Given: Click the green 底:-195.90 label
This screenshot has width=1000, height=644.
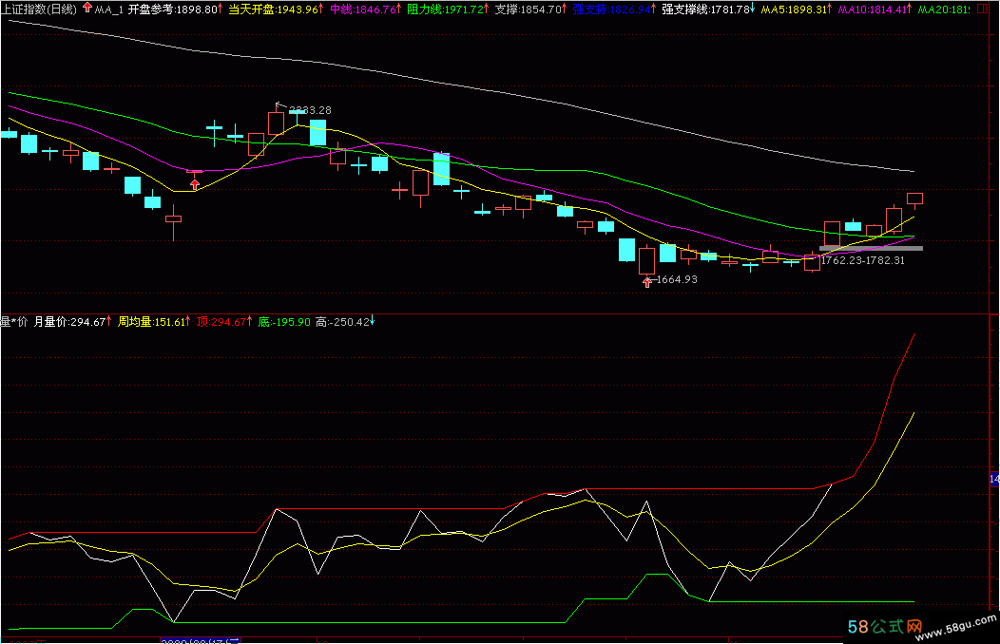Looking at the screenshot, I should click(x=284, y=322).
